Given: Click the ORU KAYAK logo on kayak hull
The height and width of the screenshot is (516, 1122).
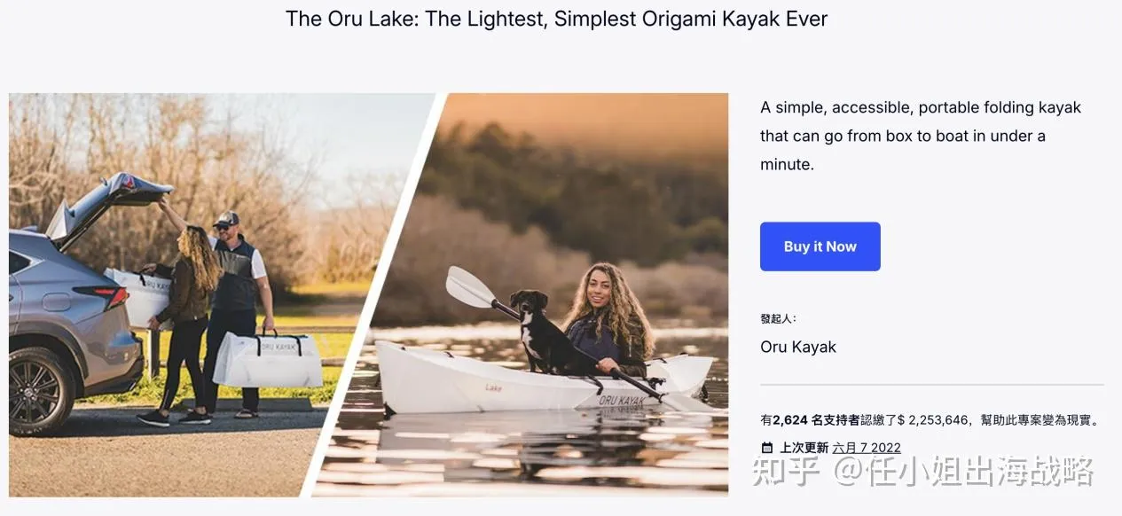Looking at the screenshot, I should tap(622, 402).
